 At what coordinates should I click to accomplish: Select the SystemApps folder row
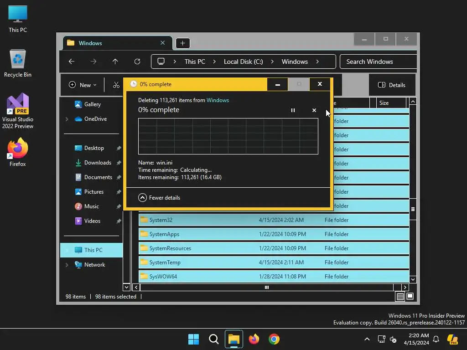point(274,234)
